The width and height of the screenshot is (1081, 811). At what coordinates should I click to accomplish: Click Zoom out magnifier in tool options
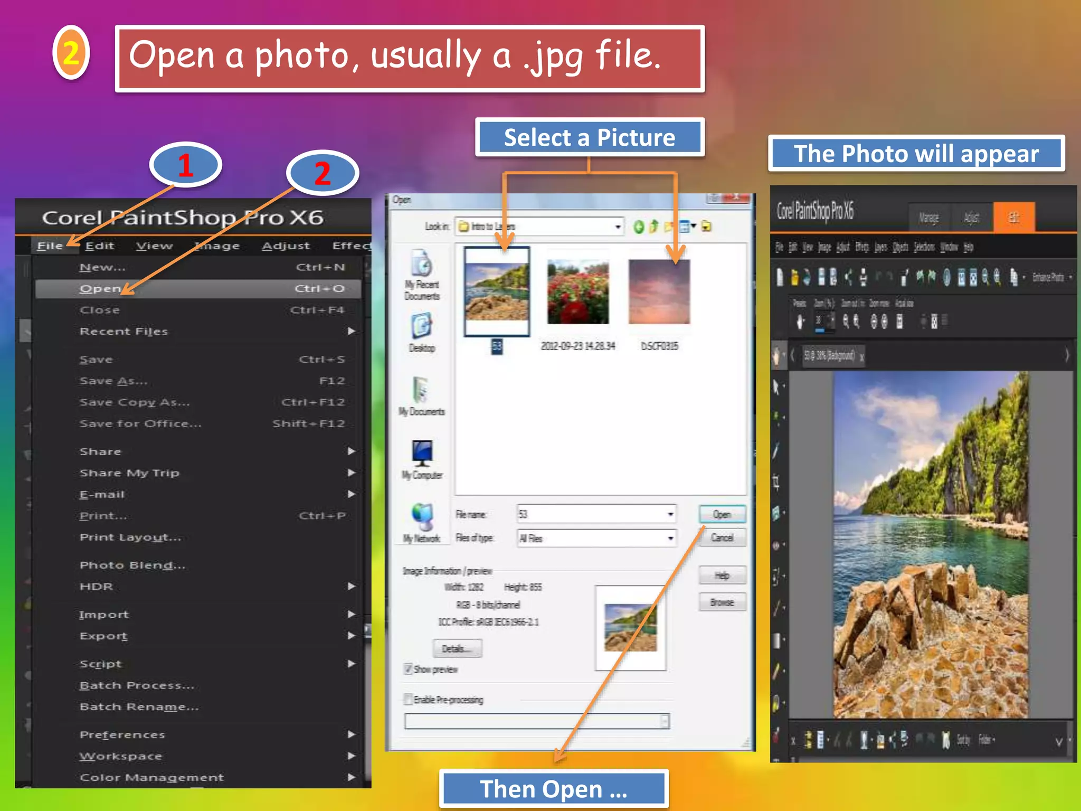(847, 320)
